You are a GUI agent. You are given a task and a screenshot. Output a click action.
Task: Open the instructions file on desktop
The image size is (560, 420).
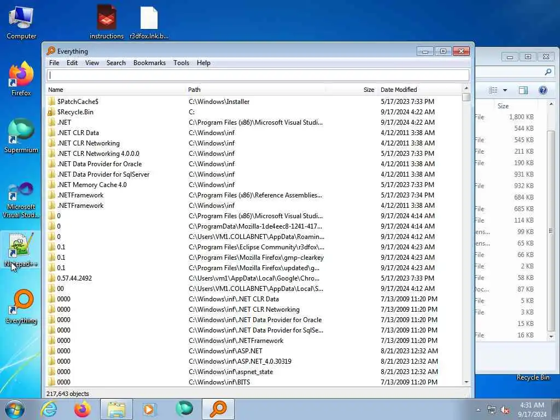pos(107,22)
